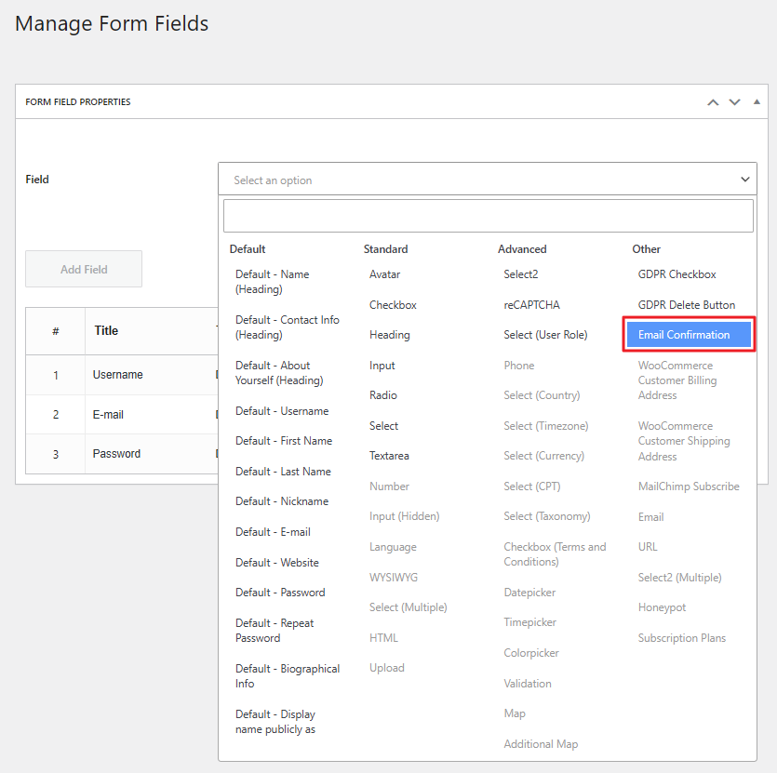This screenshot has height=773, width=777.
Task: Pick Default - Website field
Action: click(x=277, y=563)
